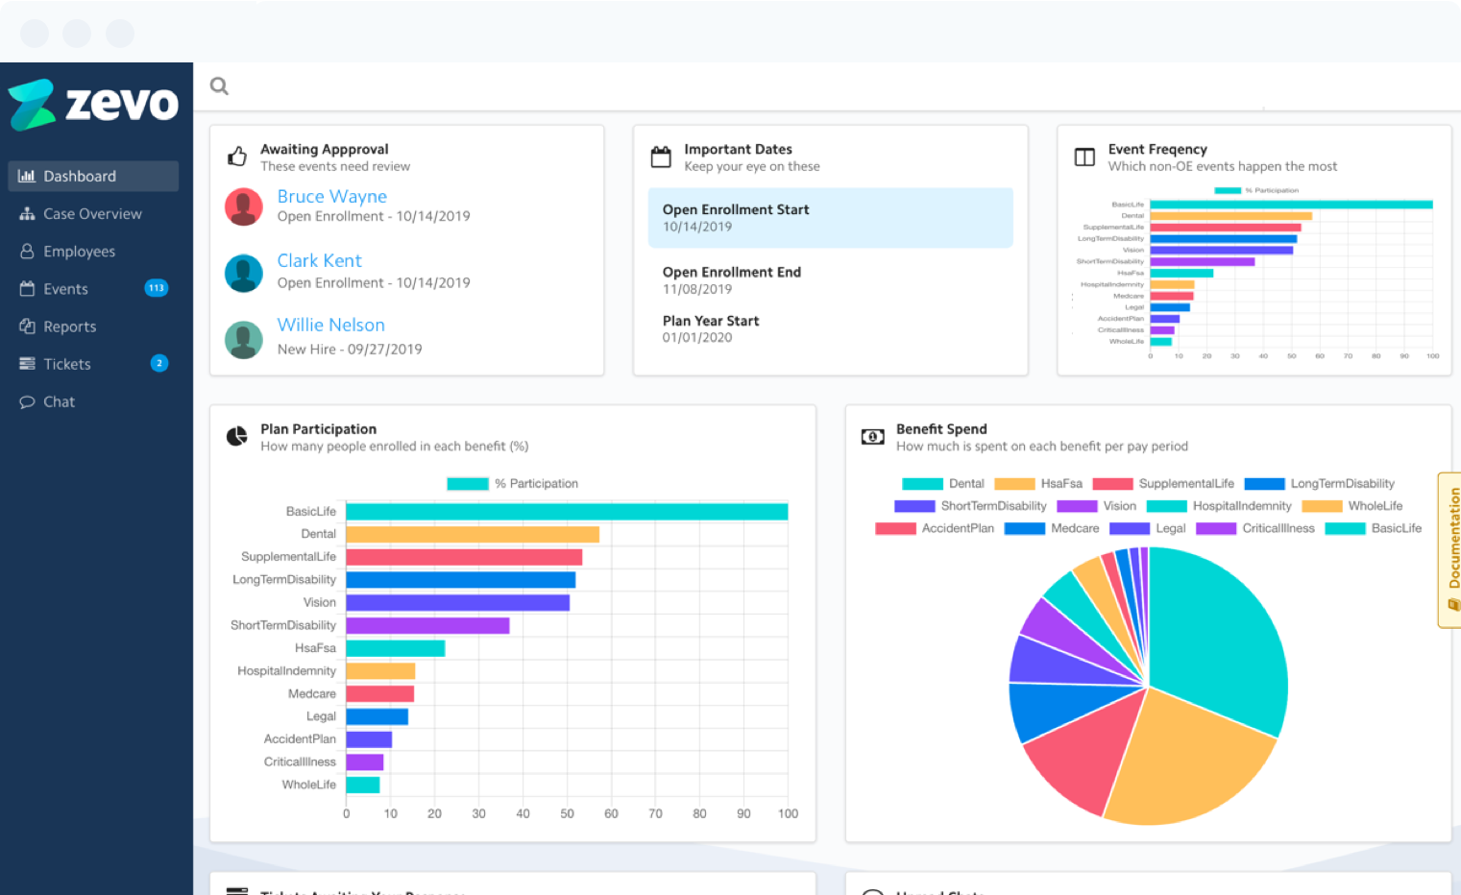This screenshot has height=895, width=1461.
Task: Click the thumbs-up Awaiting Approval icon
Action: point(237,156)
